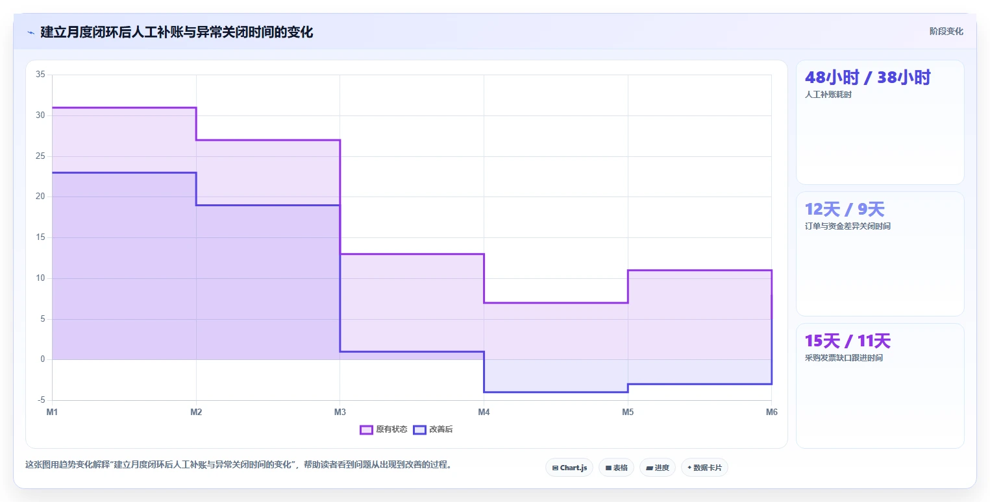Click the 15 y-axis tick label

tap(40, 237)
